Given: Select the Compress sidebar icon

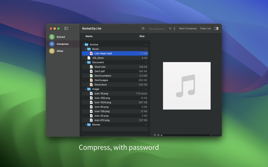Looking at the screenshot, I should [x=52, y=44].
